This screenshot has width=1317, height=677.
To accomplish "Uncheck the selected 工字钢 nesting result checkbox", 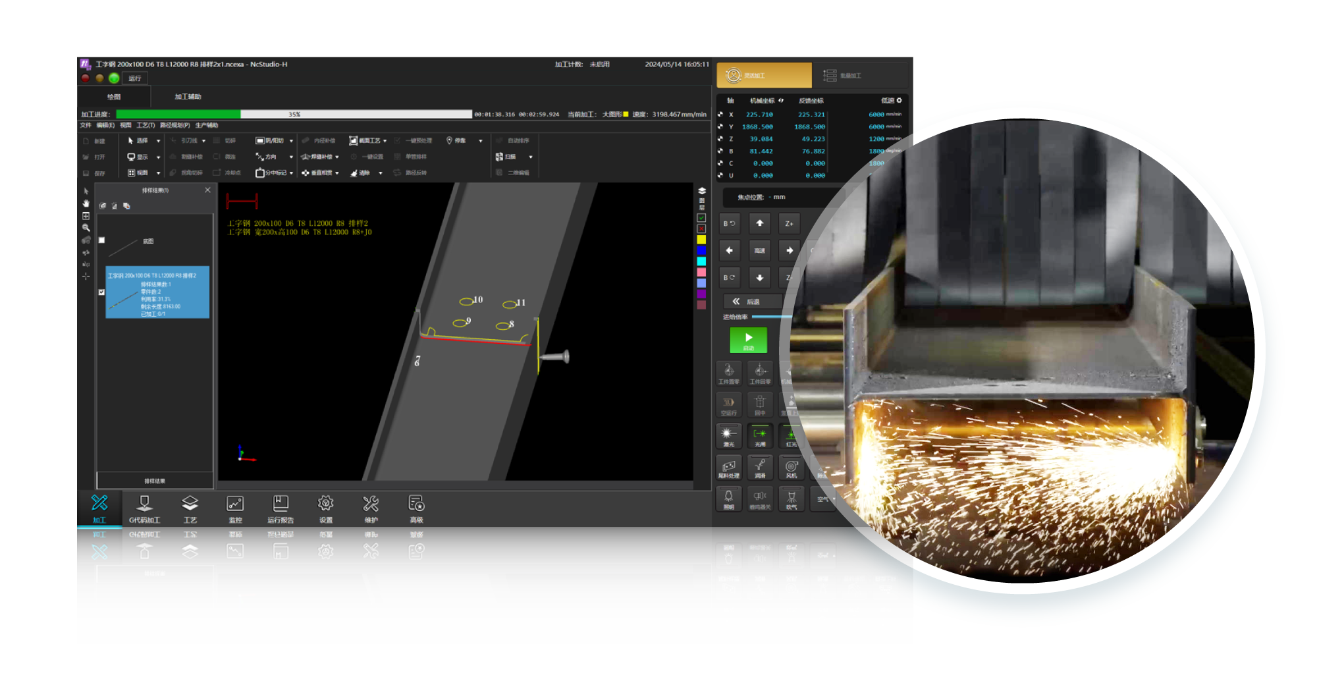I will pos(101,292).
